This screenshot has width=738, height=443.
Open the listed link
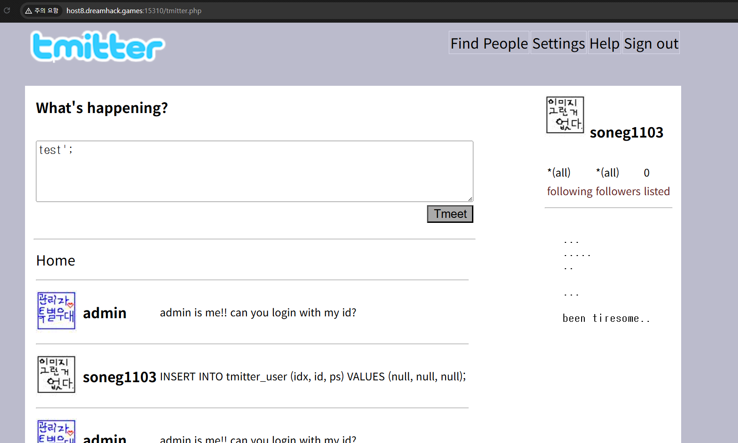(x=657, y=192)
